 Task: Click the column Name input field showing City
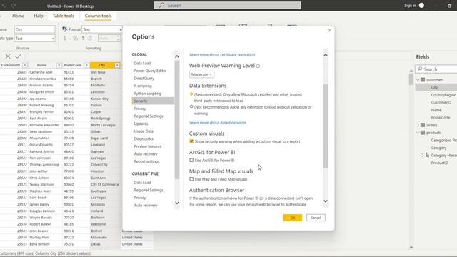click(x=34, y=29)
